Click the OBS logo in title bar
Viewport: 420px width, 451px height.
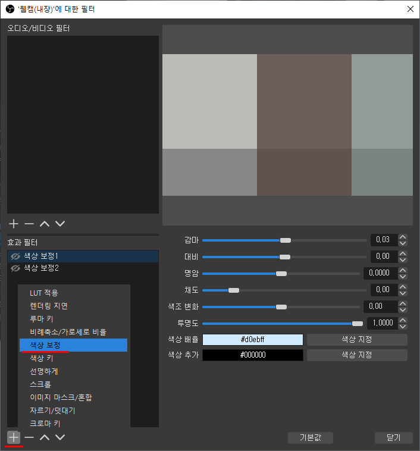tap(10, 9)
